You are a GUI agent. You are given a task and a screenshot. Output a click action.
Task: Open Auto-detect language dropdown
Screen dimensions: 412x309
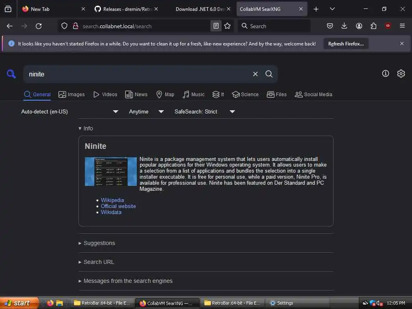[70, 112]
